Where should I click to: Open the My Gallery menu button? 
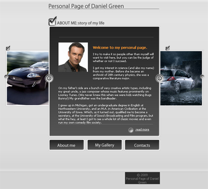105,145
